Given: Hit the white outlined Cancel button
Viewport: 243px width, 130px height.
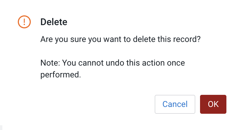Looking at the screenshot, I should (x=175, y=104).
